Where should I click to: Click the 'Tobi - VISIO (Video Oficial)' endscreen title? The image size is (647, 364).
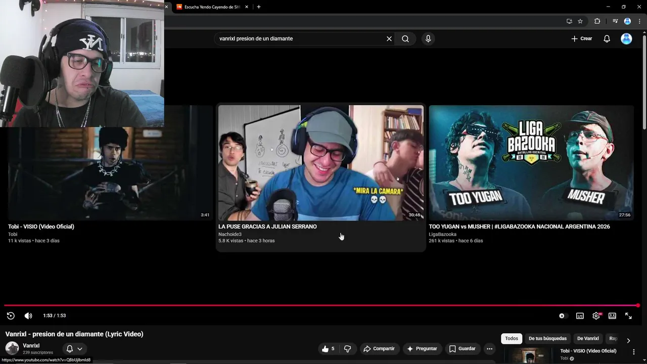41,226
